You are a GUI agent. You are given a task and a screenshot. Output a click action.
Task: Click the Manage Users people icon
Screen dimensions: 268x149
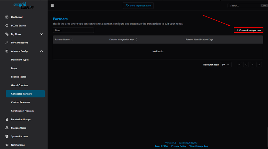coord(7,128)
